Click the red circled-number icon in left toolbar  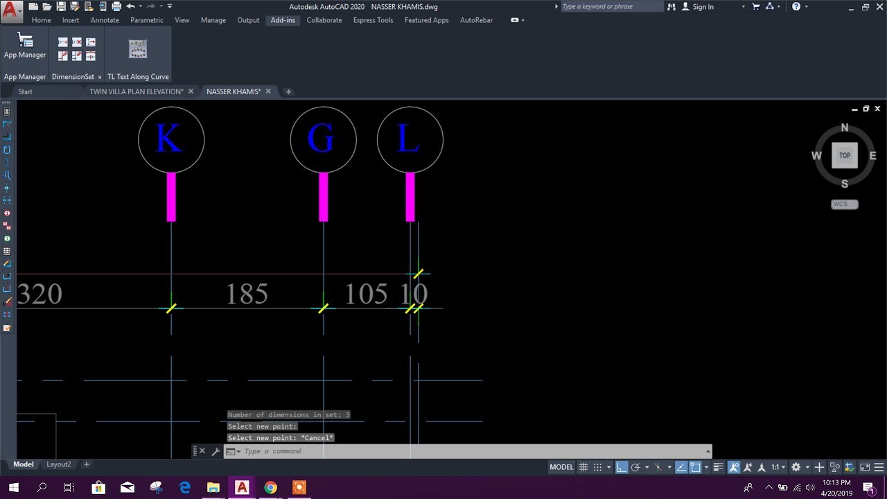7,213
